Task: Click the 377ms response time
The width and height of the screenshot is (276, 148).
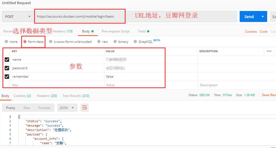Action: [x=227, y=95]
